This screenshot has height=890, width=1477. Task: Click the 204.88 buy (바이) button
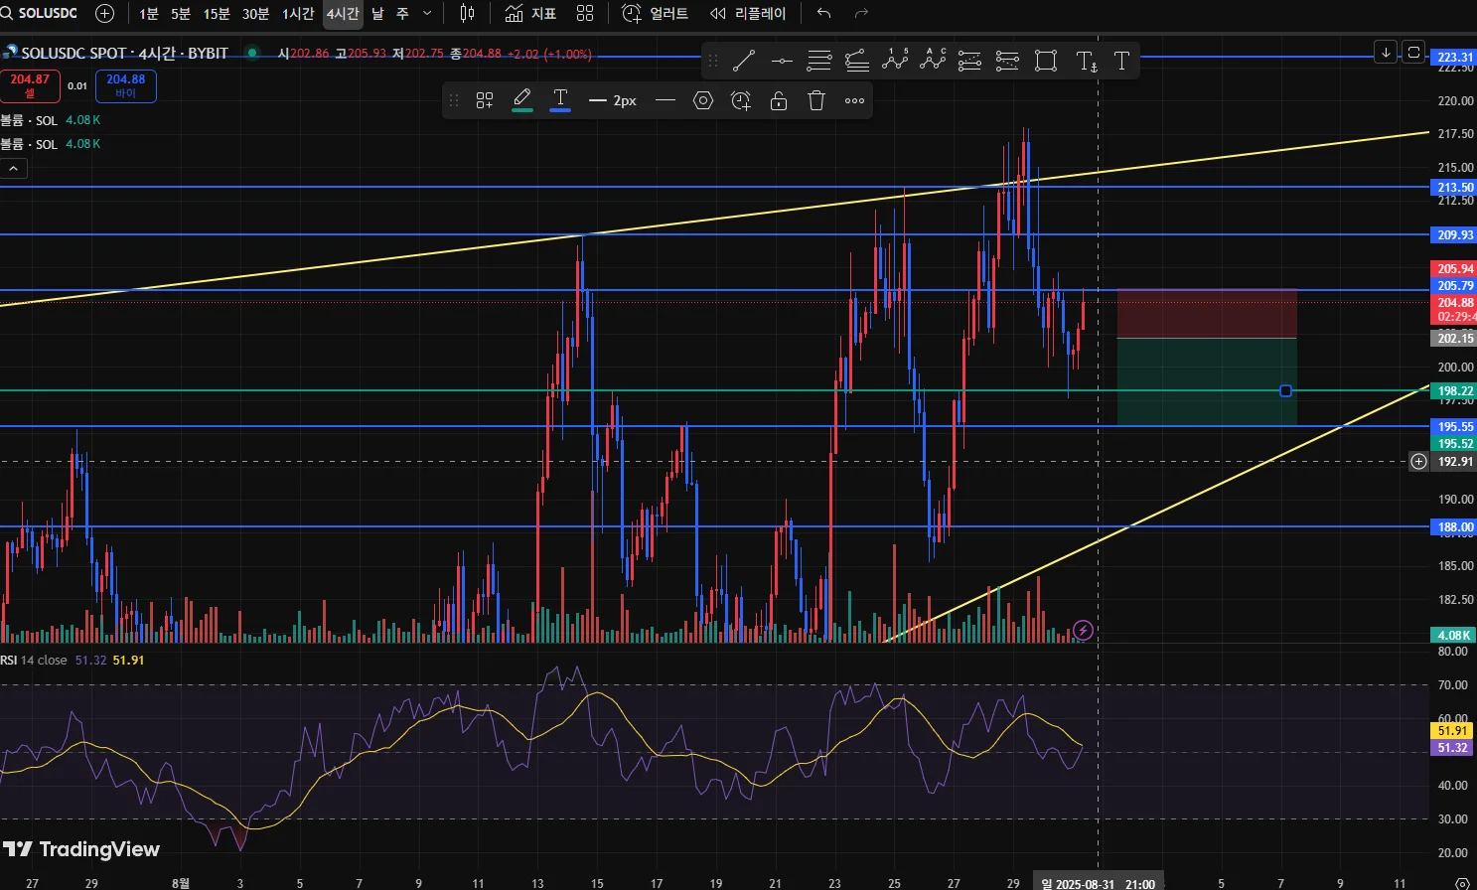[x=126, y=85]
